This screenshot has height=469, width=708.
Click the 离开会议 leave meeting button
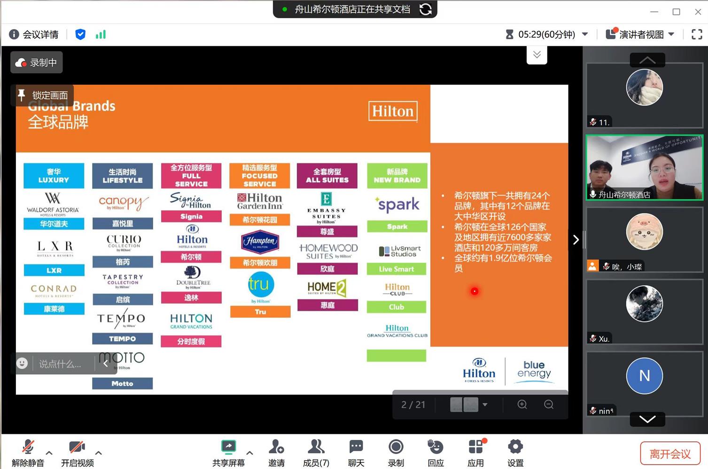(670, 454)
